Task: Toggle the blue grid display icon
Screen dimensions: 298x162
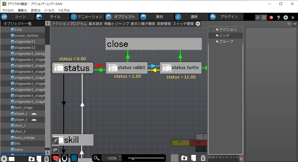Action: click(74, 158)
